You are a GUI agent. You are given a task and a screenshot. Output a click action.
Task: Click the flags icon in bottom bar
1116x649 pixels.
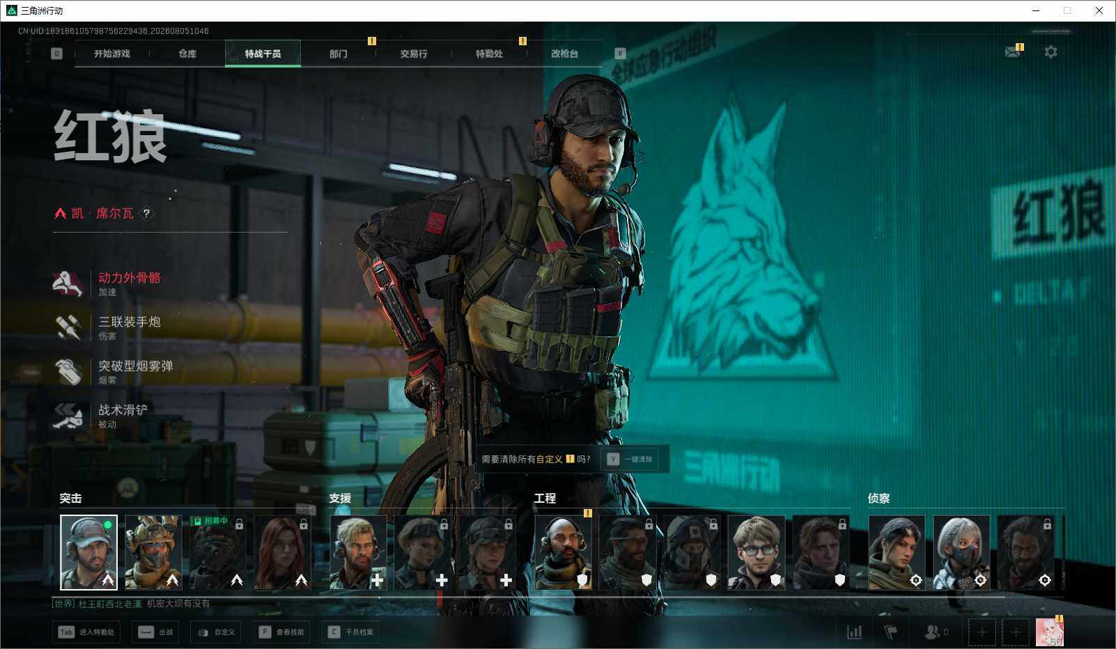891,632
